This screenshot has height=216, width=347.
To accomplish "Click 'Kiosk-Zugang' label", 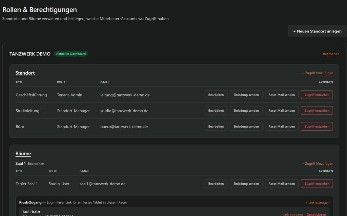I will point(30,202).
